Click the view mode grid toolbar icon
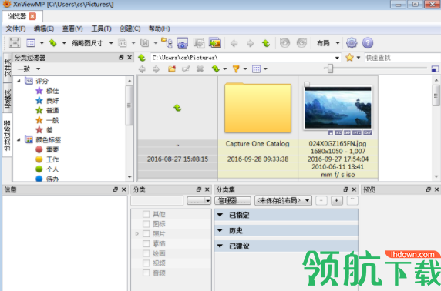The height and width of the screenshot is (291, 441). click(31, 43)
